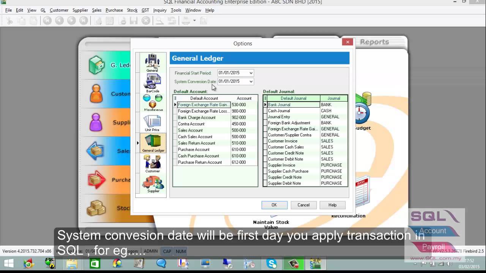Open column chooser of Default Account grid
This screenshot has width=486, height=273.
tap(175, 98)
